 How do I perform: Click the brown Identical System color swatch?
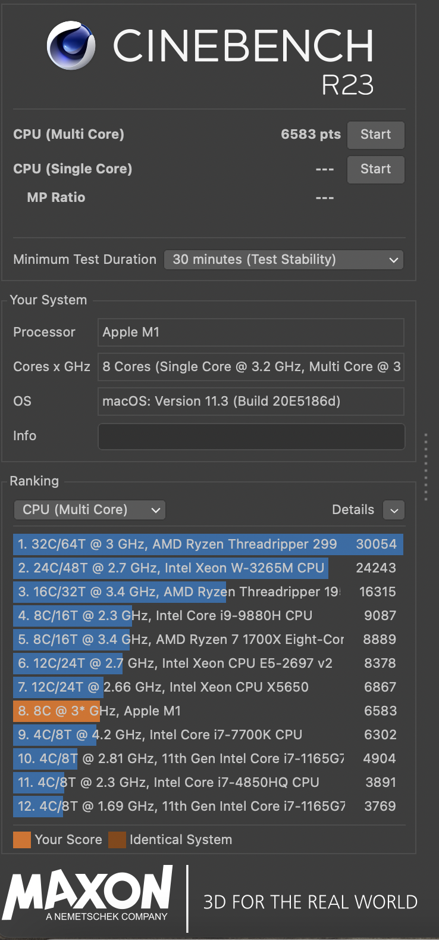point(117,840)
